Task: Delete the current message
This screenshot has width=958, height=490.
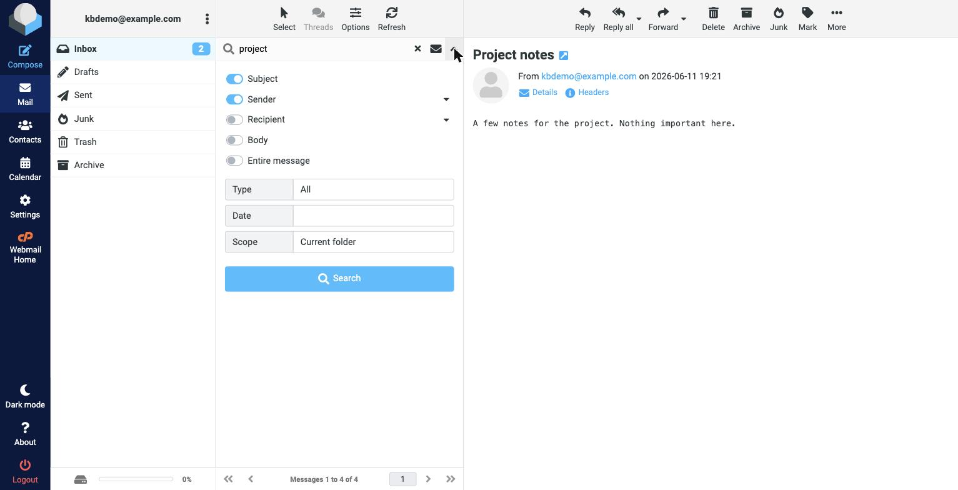Action: click(x=713, y=19)
